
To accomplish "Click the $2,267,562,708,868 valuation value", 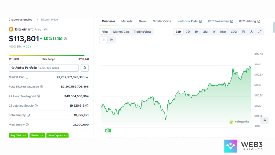I will (x=75, y=87).
